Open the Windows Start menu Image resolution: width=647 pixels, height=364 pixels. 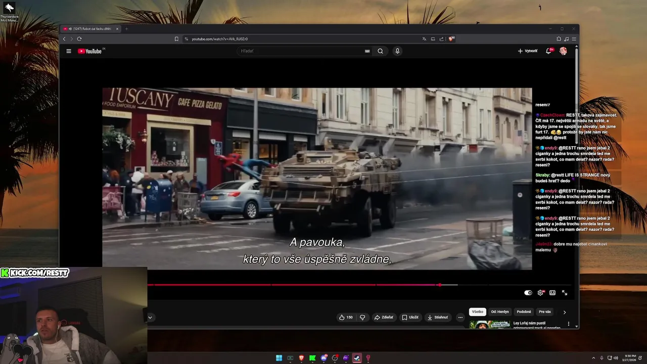[279, 358]
